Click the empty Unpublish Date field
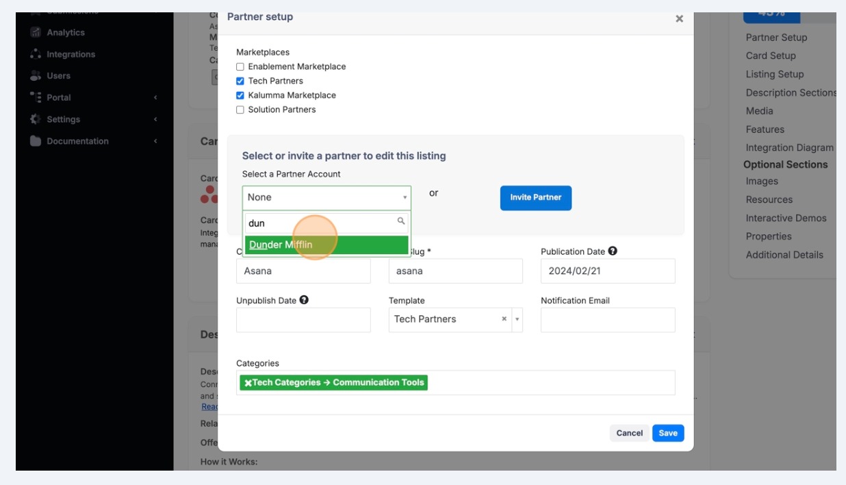Viewport: 846px width, 485px height. [303, 320]
